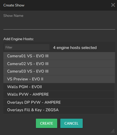Deselect VS Preview - EVO II host

point(59,79)
